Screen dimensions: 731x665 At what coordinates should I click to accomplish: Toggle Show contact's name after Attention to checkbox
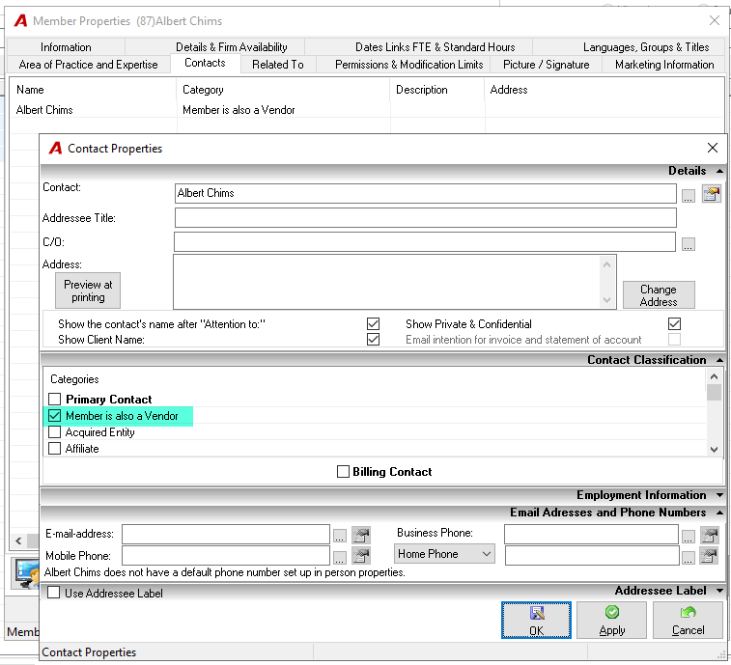[373, 324]
